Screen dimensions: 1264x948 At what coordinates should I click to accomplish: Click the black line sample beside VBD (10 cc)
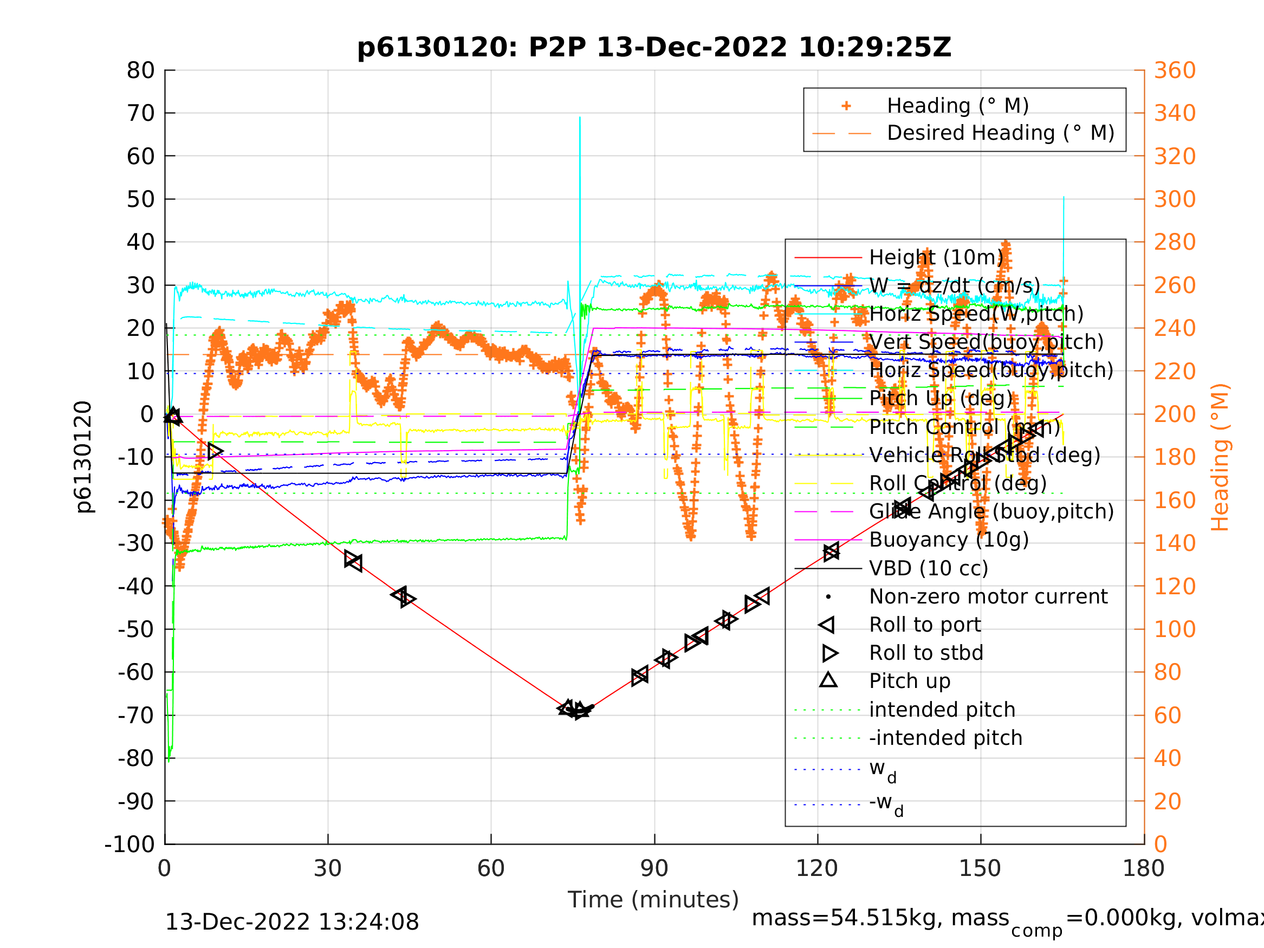[828, 569]
